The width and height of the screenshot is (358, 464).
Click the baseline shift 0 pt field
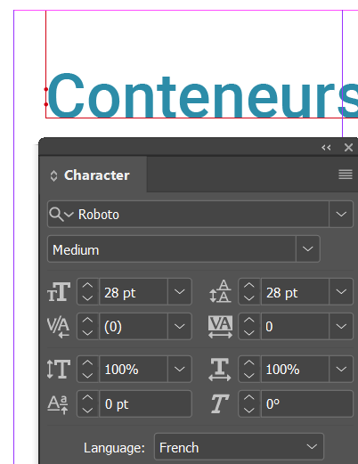(145, 404)
